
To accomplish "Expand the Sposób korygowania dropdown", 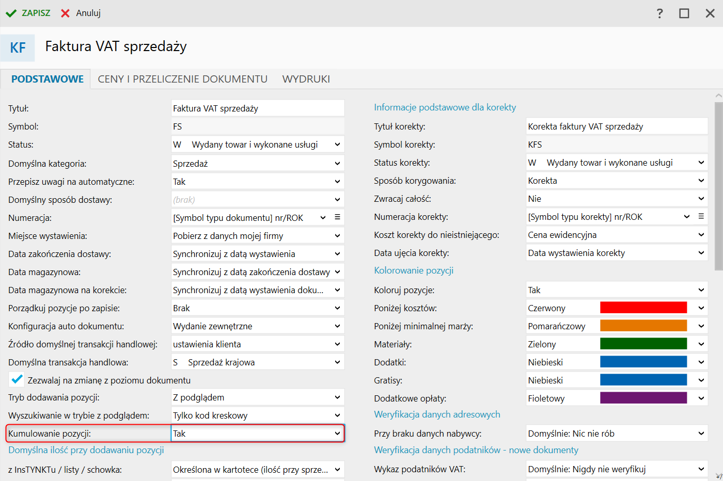I will (x=617, y=181).
